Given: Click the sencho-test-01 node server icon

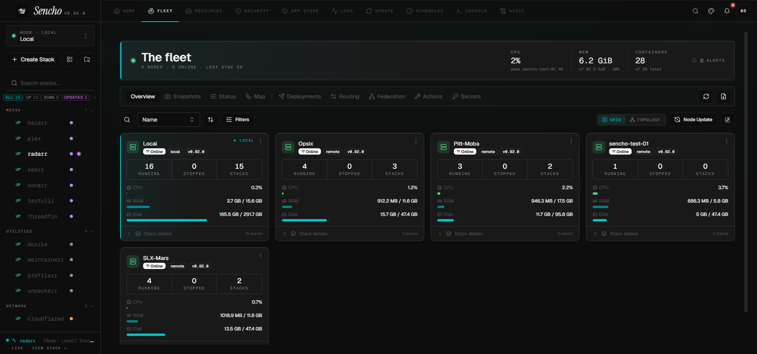Looking at the screenshot, I should click(599, 147).
